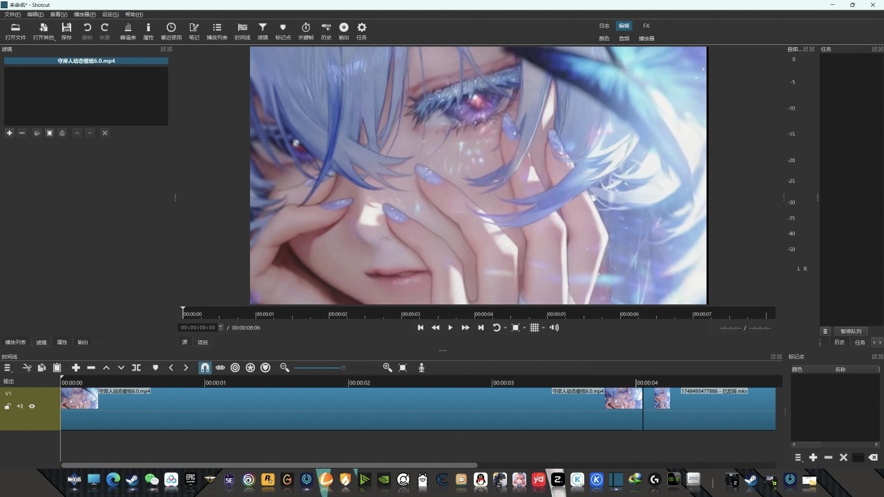This screenshot has height=497, width=884.
Task: Select the 日志 layout button
Action: pos(604,26)
